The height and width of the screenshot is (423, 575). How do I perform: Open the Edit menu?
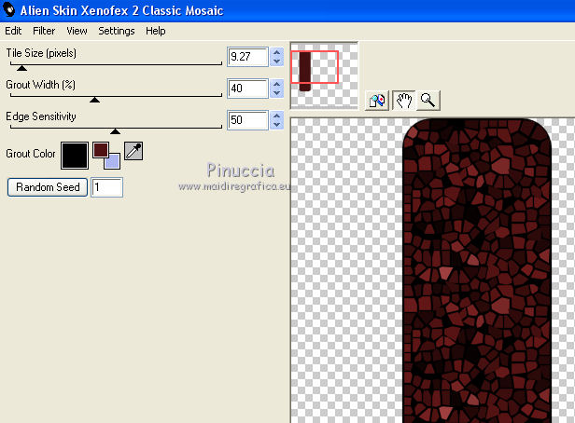(13, 31)
